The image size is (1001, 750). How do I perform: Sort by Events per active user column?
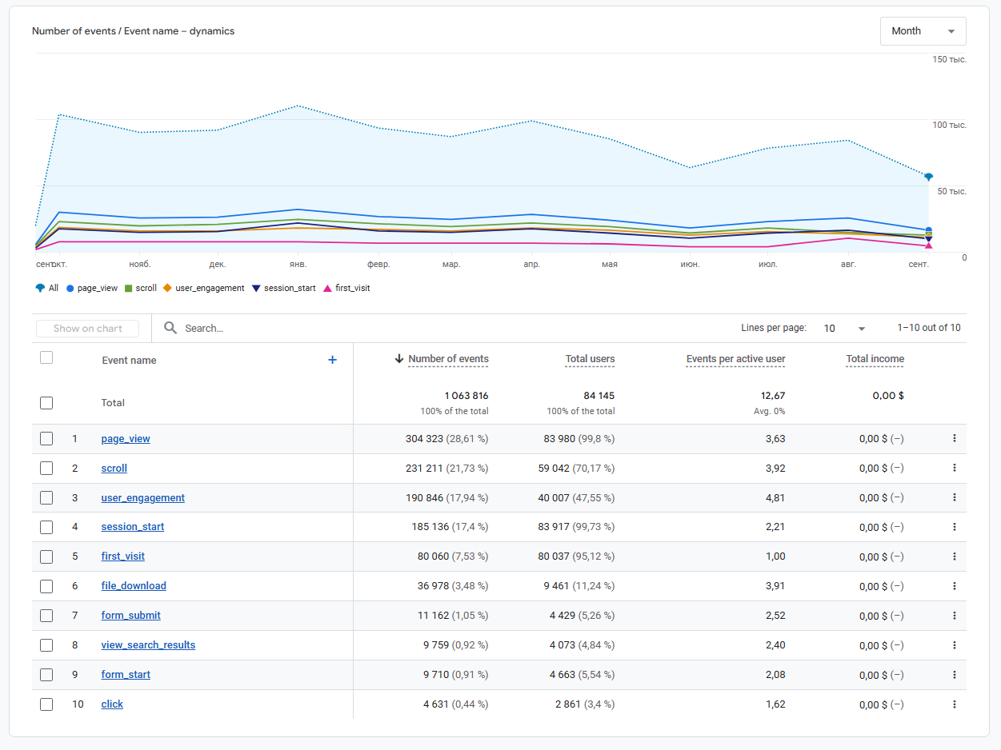[735, 359]
